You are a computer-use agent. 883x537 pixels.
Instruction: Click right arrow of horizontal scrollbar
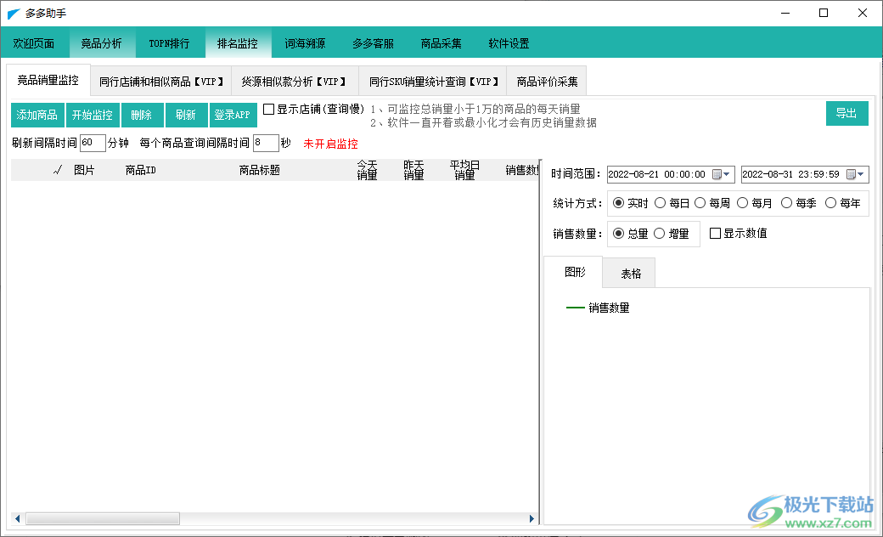coord(531,518)
